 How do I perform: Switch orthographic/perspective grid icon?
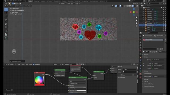[x=137, y=26]
